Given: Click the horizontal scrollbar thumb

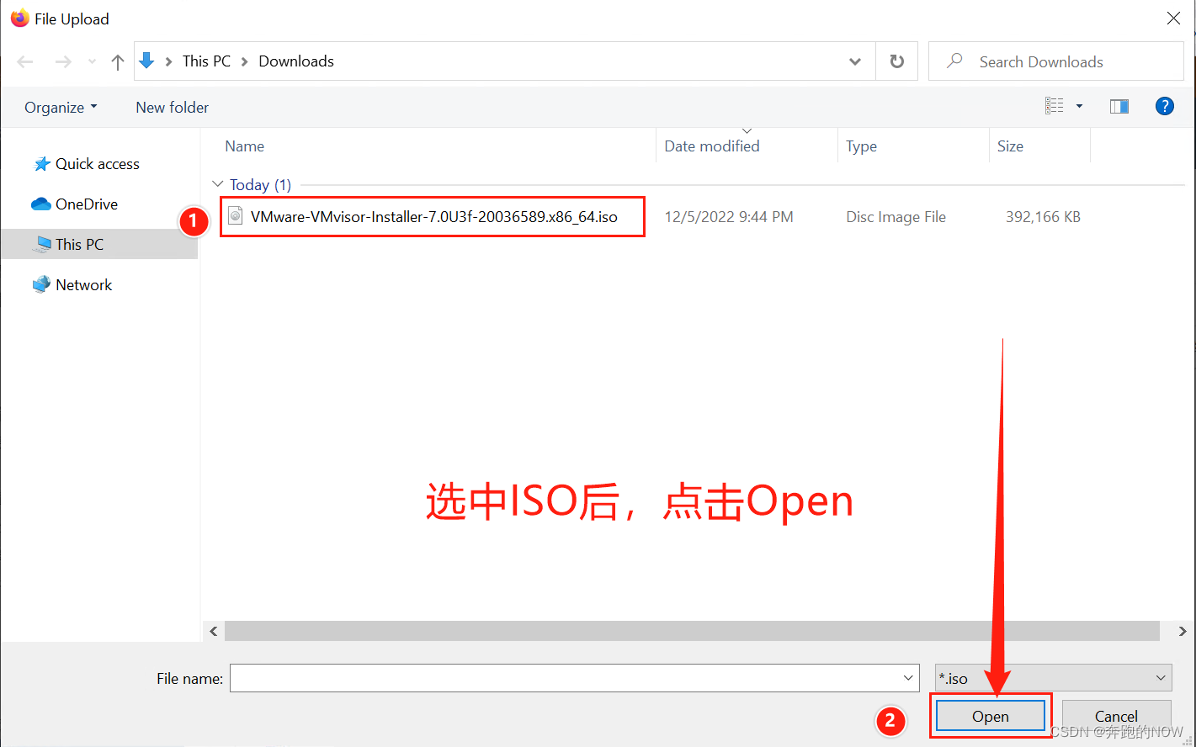Looking at the screenshot, I should pyautogui.click(x=693, y=631).
